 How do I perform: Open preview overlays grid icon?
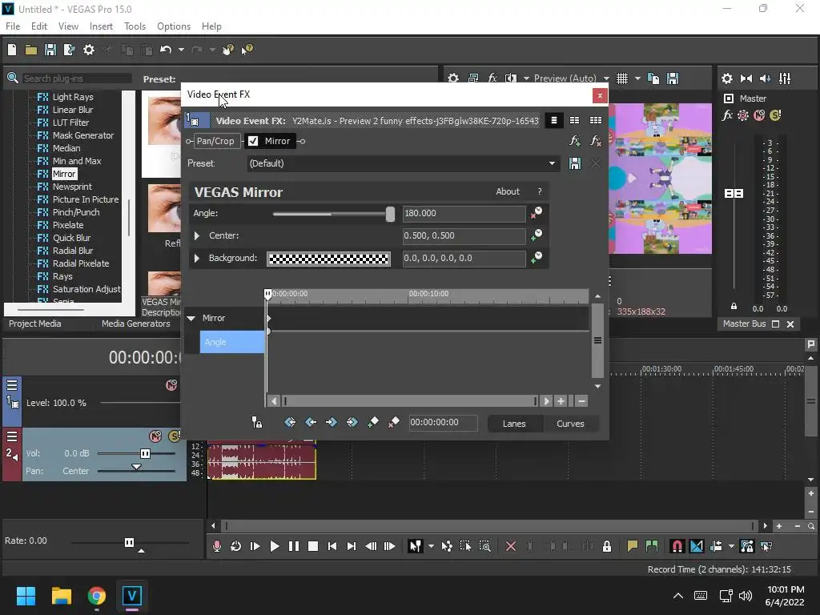(621, 78)
